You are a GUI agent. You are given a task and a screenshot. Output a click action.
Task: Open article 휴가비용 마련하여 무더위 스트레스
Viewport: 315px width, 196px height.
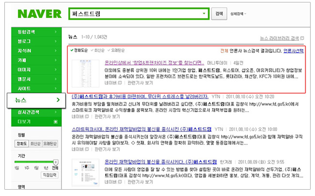point(140,97)
